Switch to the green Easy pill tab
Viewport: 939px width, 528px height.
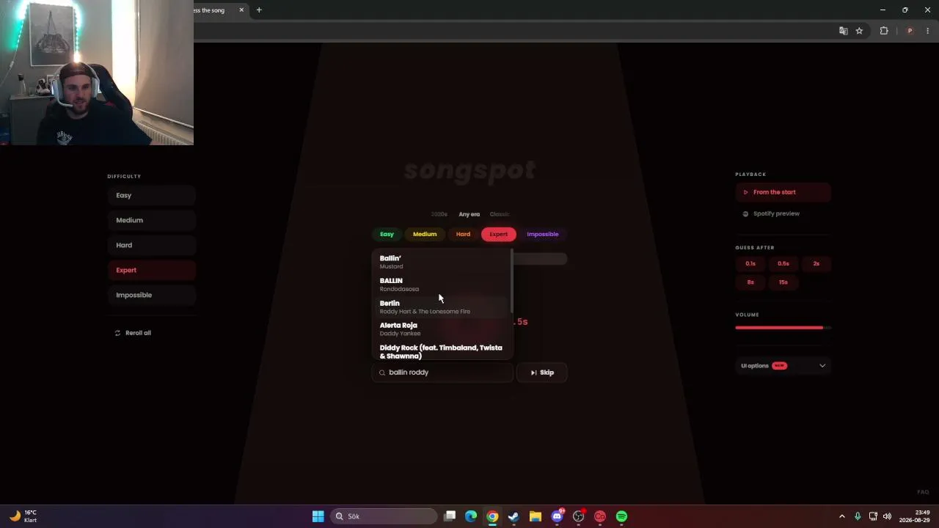(x=387, y=235)
